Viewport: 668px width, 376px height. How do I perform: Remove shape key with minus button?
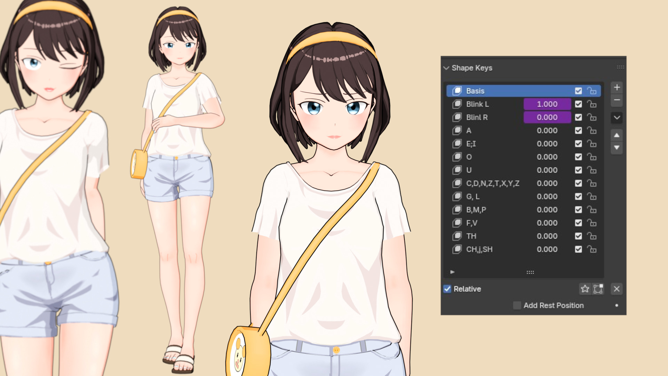[x=617, y=100]
